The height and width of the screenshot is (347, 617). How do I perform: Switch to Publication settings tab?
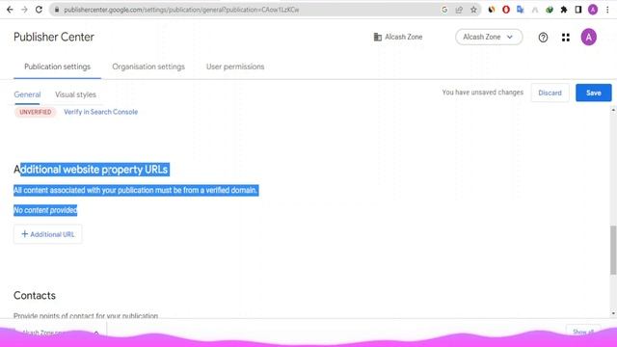pyautogui.click(x=58, y=67)
